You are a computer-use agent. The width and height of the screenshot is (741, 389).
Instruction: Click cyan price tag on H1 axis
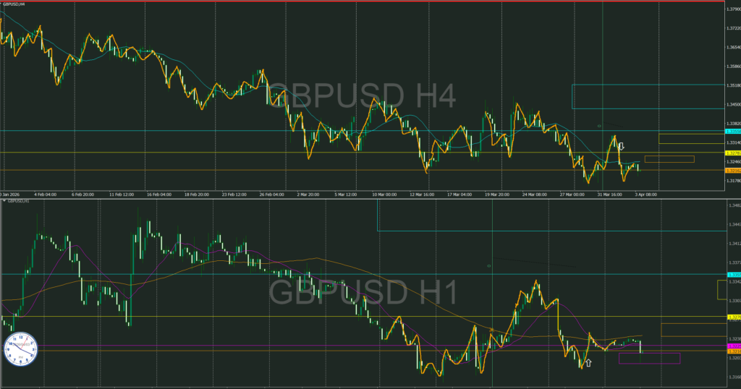click(x=732, y=275)
